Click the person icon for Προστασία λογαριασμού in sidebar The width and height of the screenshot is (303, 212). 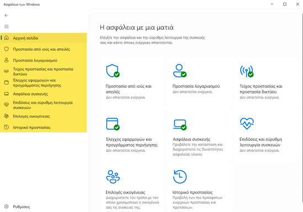pyautogui.click(x=7, y=60)
